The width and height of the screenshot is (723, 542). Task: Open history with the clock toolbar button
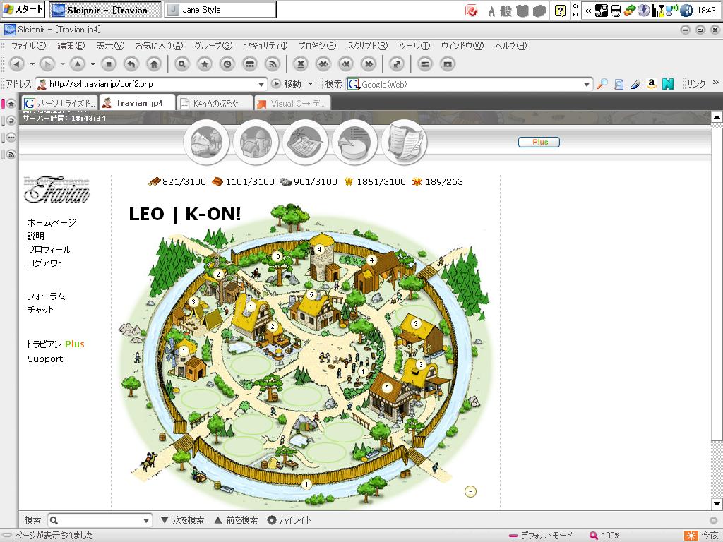[x=227, y=64]
